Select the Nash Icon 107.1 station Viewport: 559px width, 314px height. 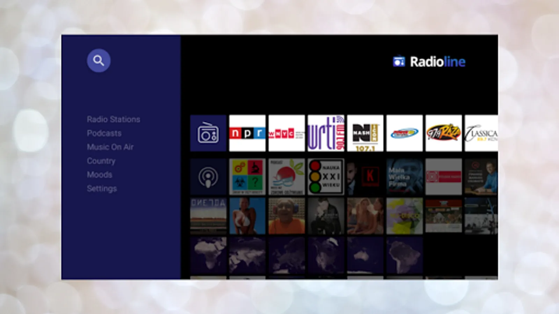click(365, 133)
